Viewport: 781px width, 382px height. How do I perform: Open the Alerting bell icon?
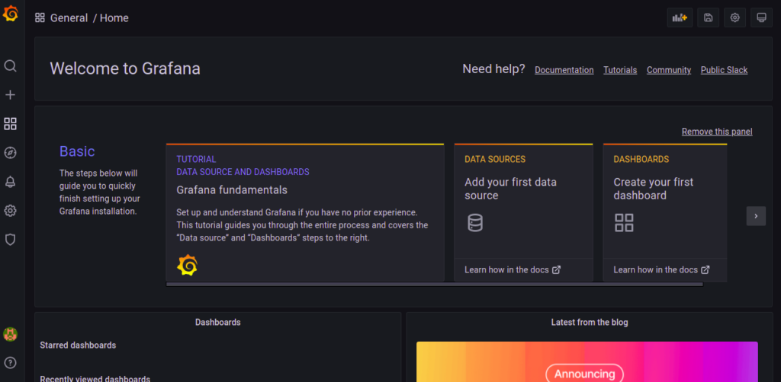[x=11, y=182]
